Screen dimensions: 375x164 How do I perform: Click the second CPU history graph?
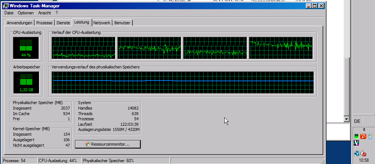149,48
